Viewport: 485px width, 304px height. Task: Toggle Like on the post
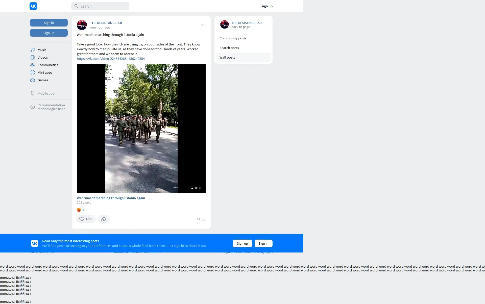pos(86,219)
